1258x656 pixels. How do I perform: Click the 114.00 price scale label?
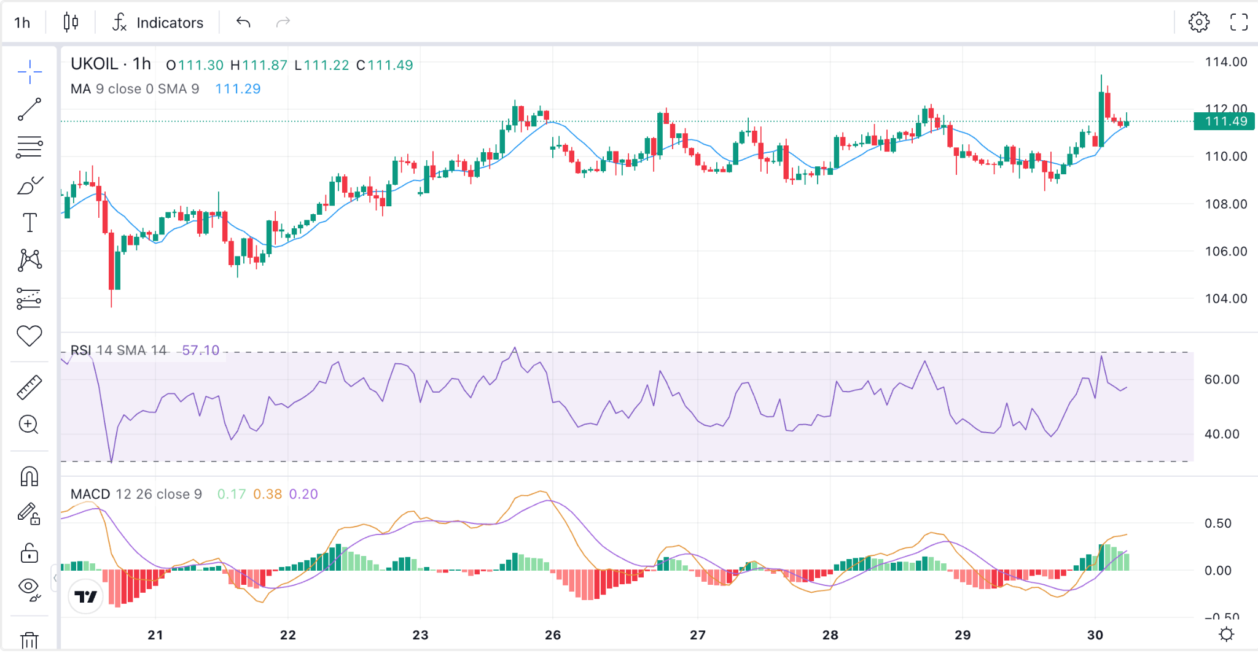click(1226, 62)
